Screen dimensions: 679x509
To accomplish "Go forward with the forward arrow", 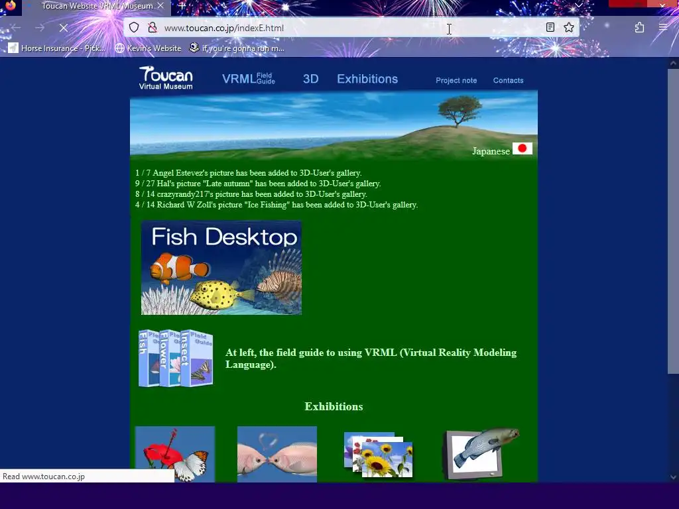I will [x=40, y=28].
